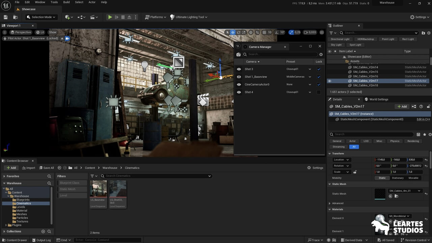Click the Camera Manager search field
The image size is (432, 243).
280,54
